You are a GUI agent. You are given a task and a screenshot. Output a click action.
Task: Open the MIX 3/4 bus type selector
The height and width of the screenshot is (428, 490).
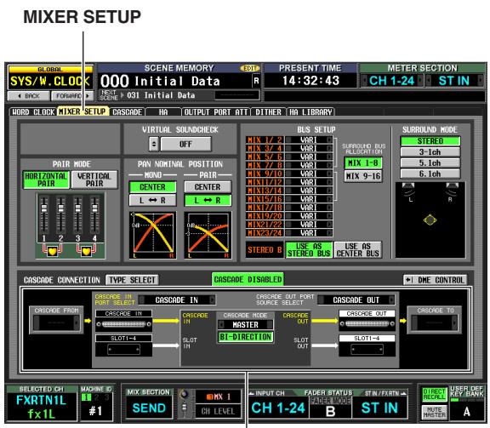309,148
